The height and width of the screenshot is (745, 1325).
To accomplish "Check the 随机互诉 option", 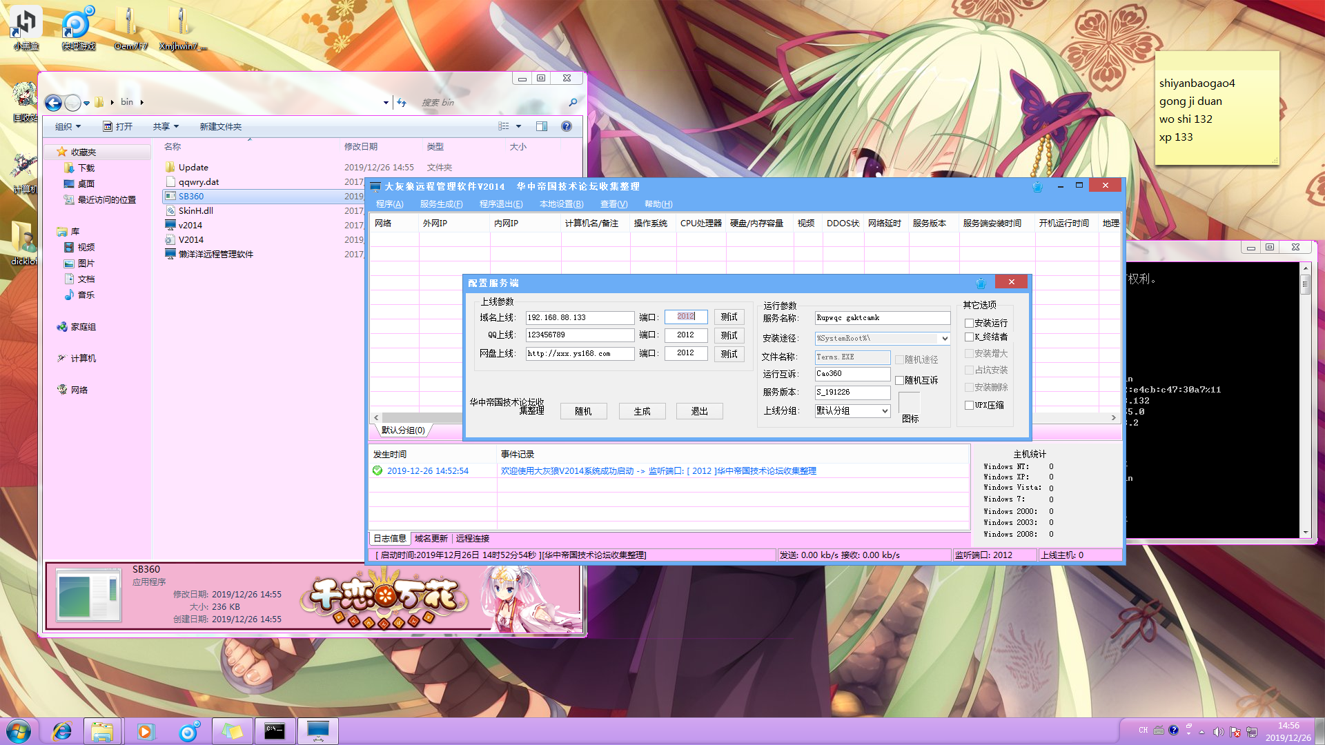I will [x=900, y=381].
